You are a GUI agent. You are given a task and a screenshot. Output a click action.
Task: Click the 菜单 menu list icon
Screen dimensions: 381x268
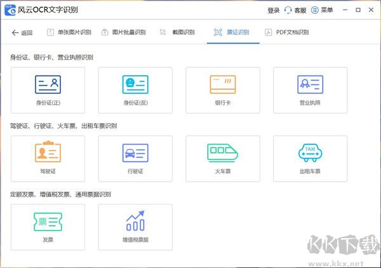tap(315, 10)
